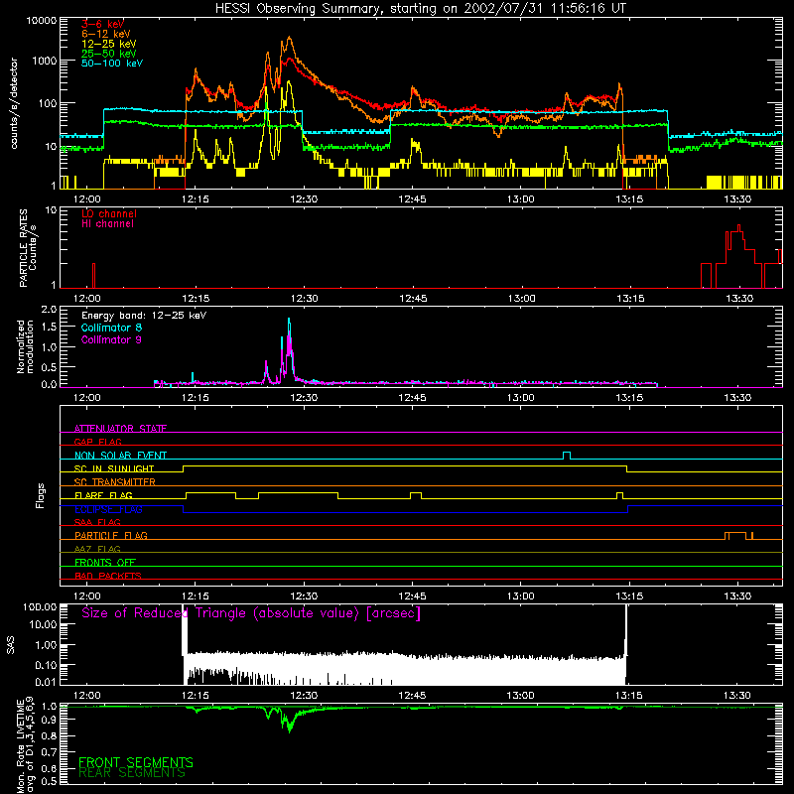The image size is (794, 794).
Task: Select the PARTICLE RATES axis label
Action: tap(23, 248)
